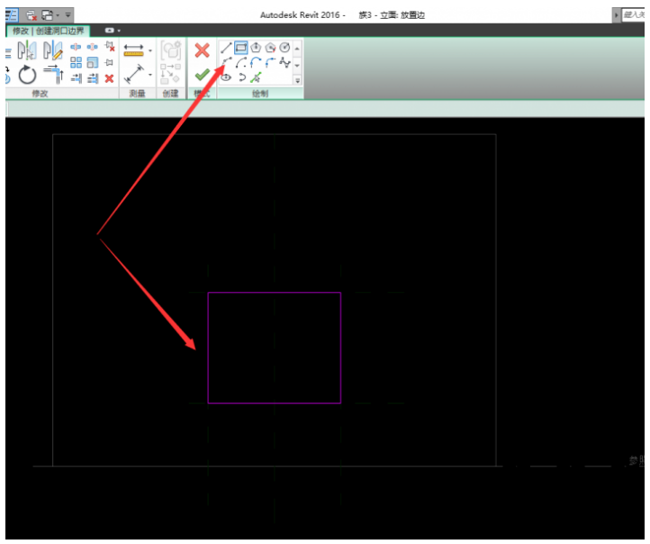Select the Inscribed Polygon draw tool
The width and height of the screenshot is (650, 544).
[256, 48]
